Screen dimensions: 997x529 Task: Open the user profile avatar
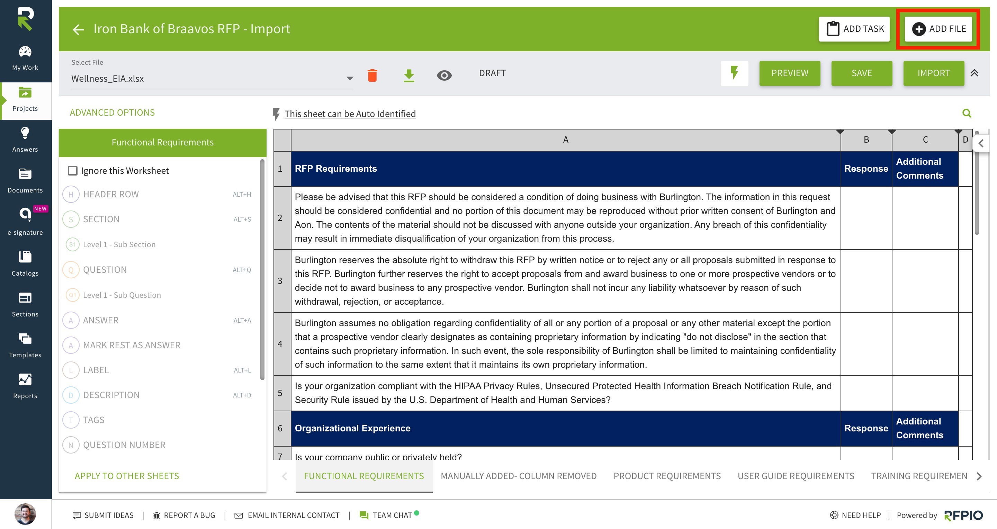point(25,514)
